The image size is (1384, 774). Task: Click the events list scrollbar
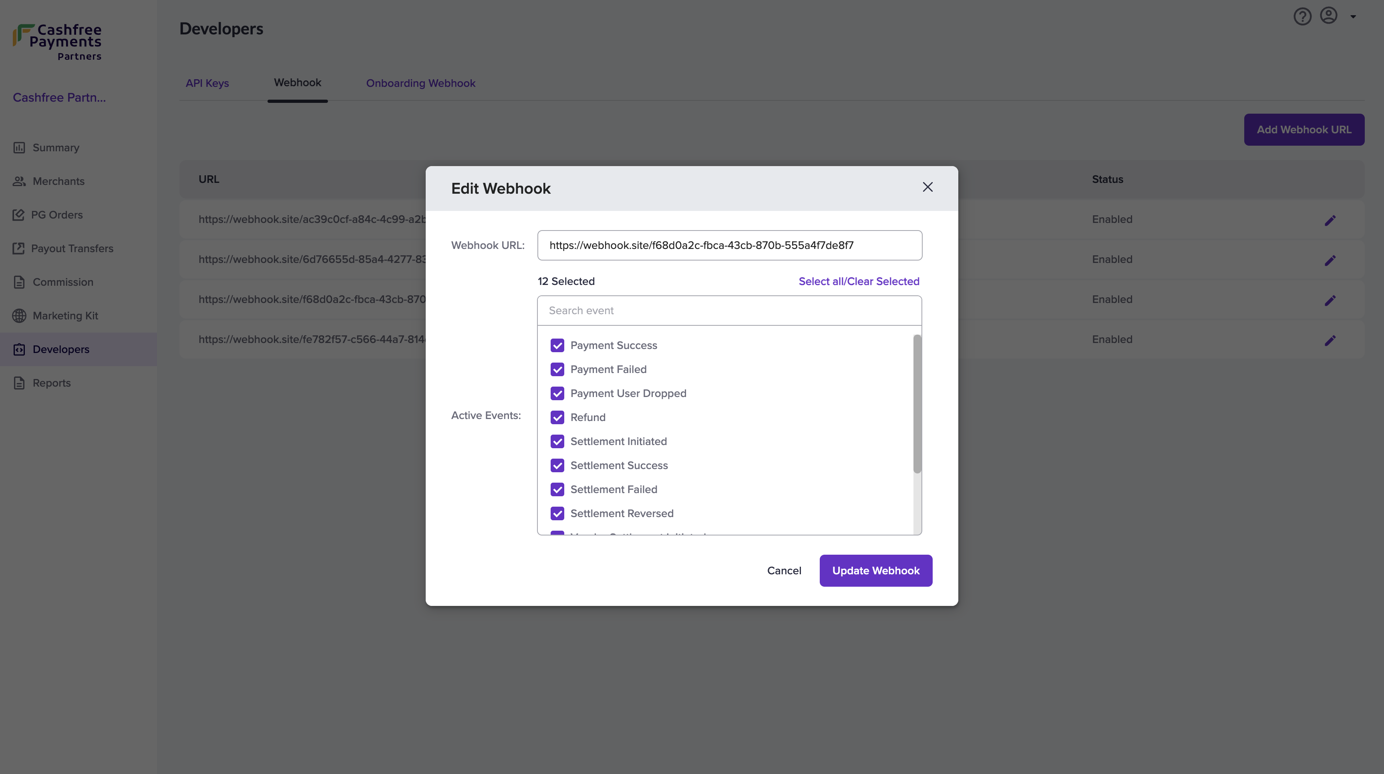pos(917,404)
